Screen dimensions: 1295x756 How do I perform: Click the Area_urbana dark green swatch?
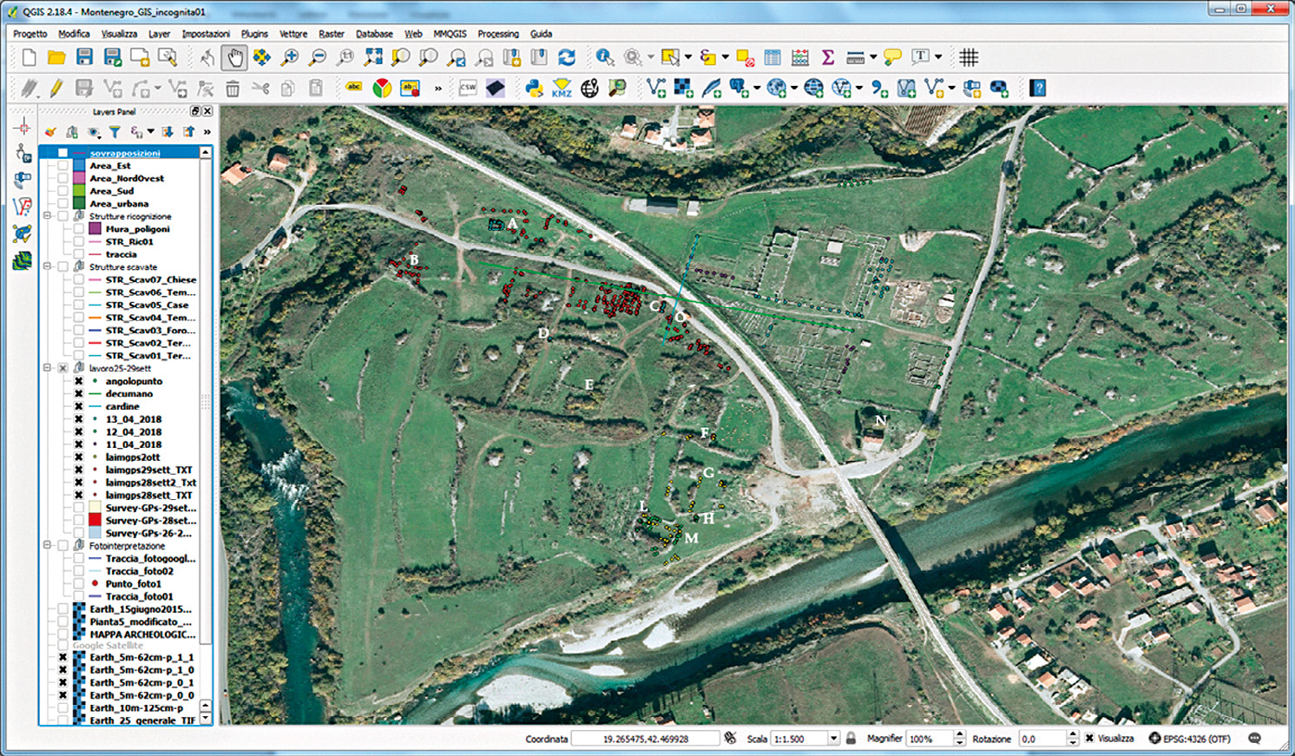(x=79, y=204)
